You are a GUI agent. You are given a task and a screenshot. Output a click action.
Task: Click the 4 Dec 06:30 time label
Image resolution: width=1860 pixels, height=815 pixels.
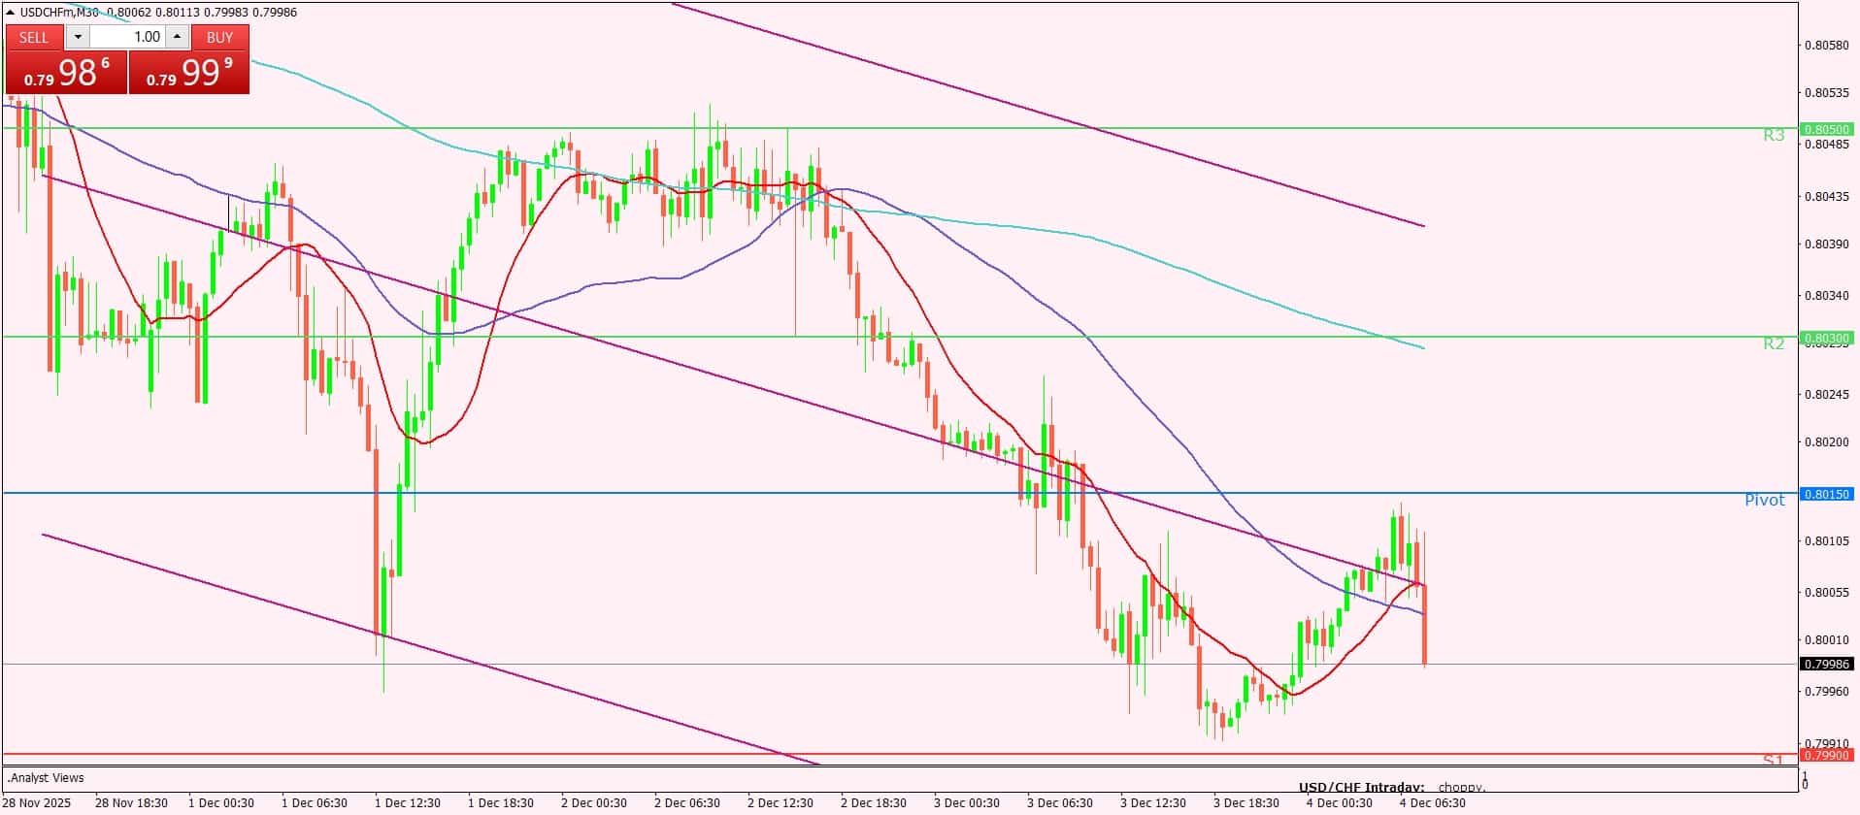[1433, 803]
